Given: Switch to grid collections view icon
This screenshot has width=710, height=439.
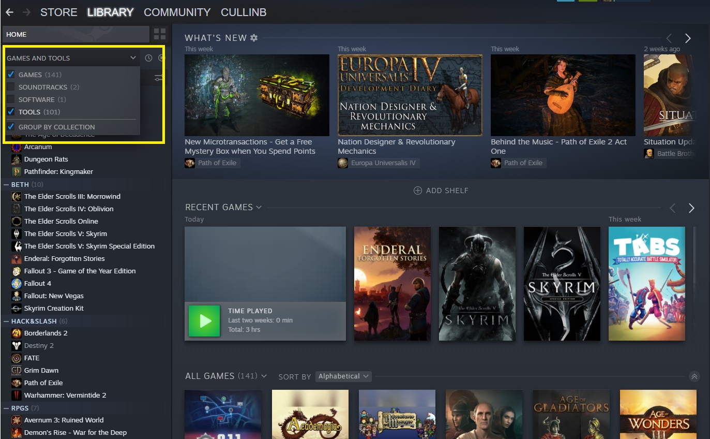Looking at the screenshot, I should [160, 35].
